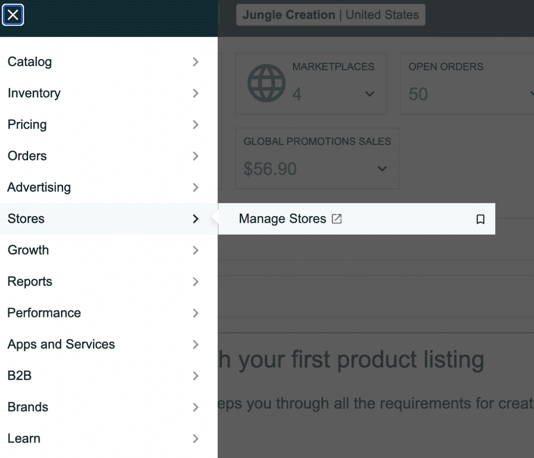
Task: Expand the Marketplaces card dropdown
Action: pos(370,94)
